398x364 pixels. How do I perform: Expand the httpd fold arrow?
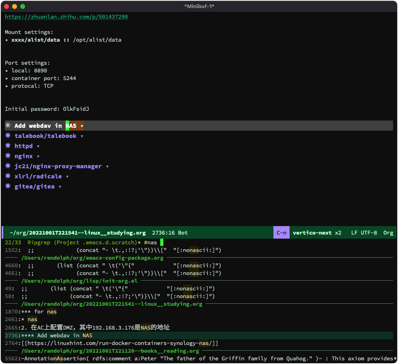click(x=38, y=146)
